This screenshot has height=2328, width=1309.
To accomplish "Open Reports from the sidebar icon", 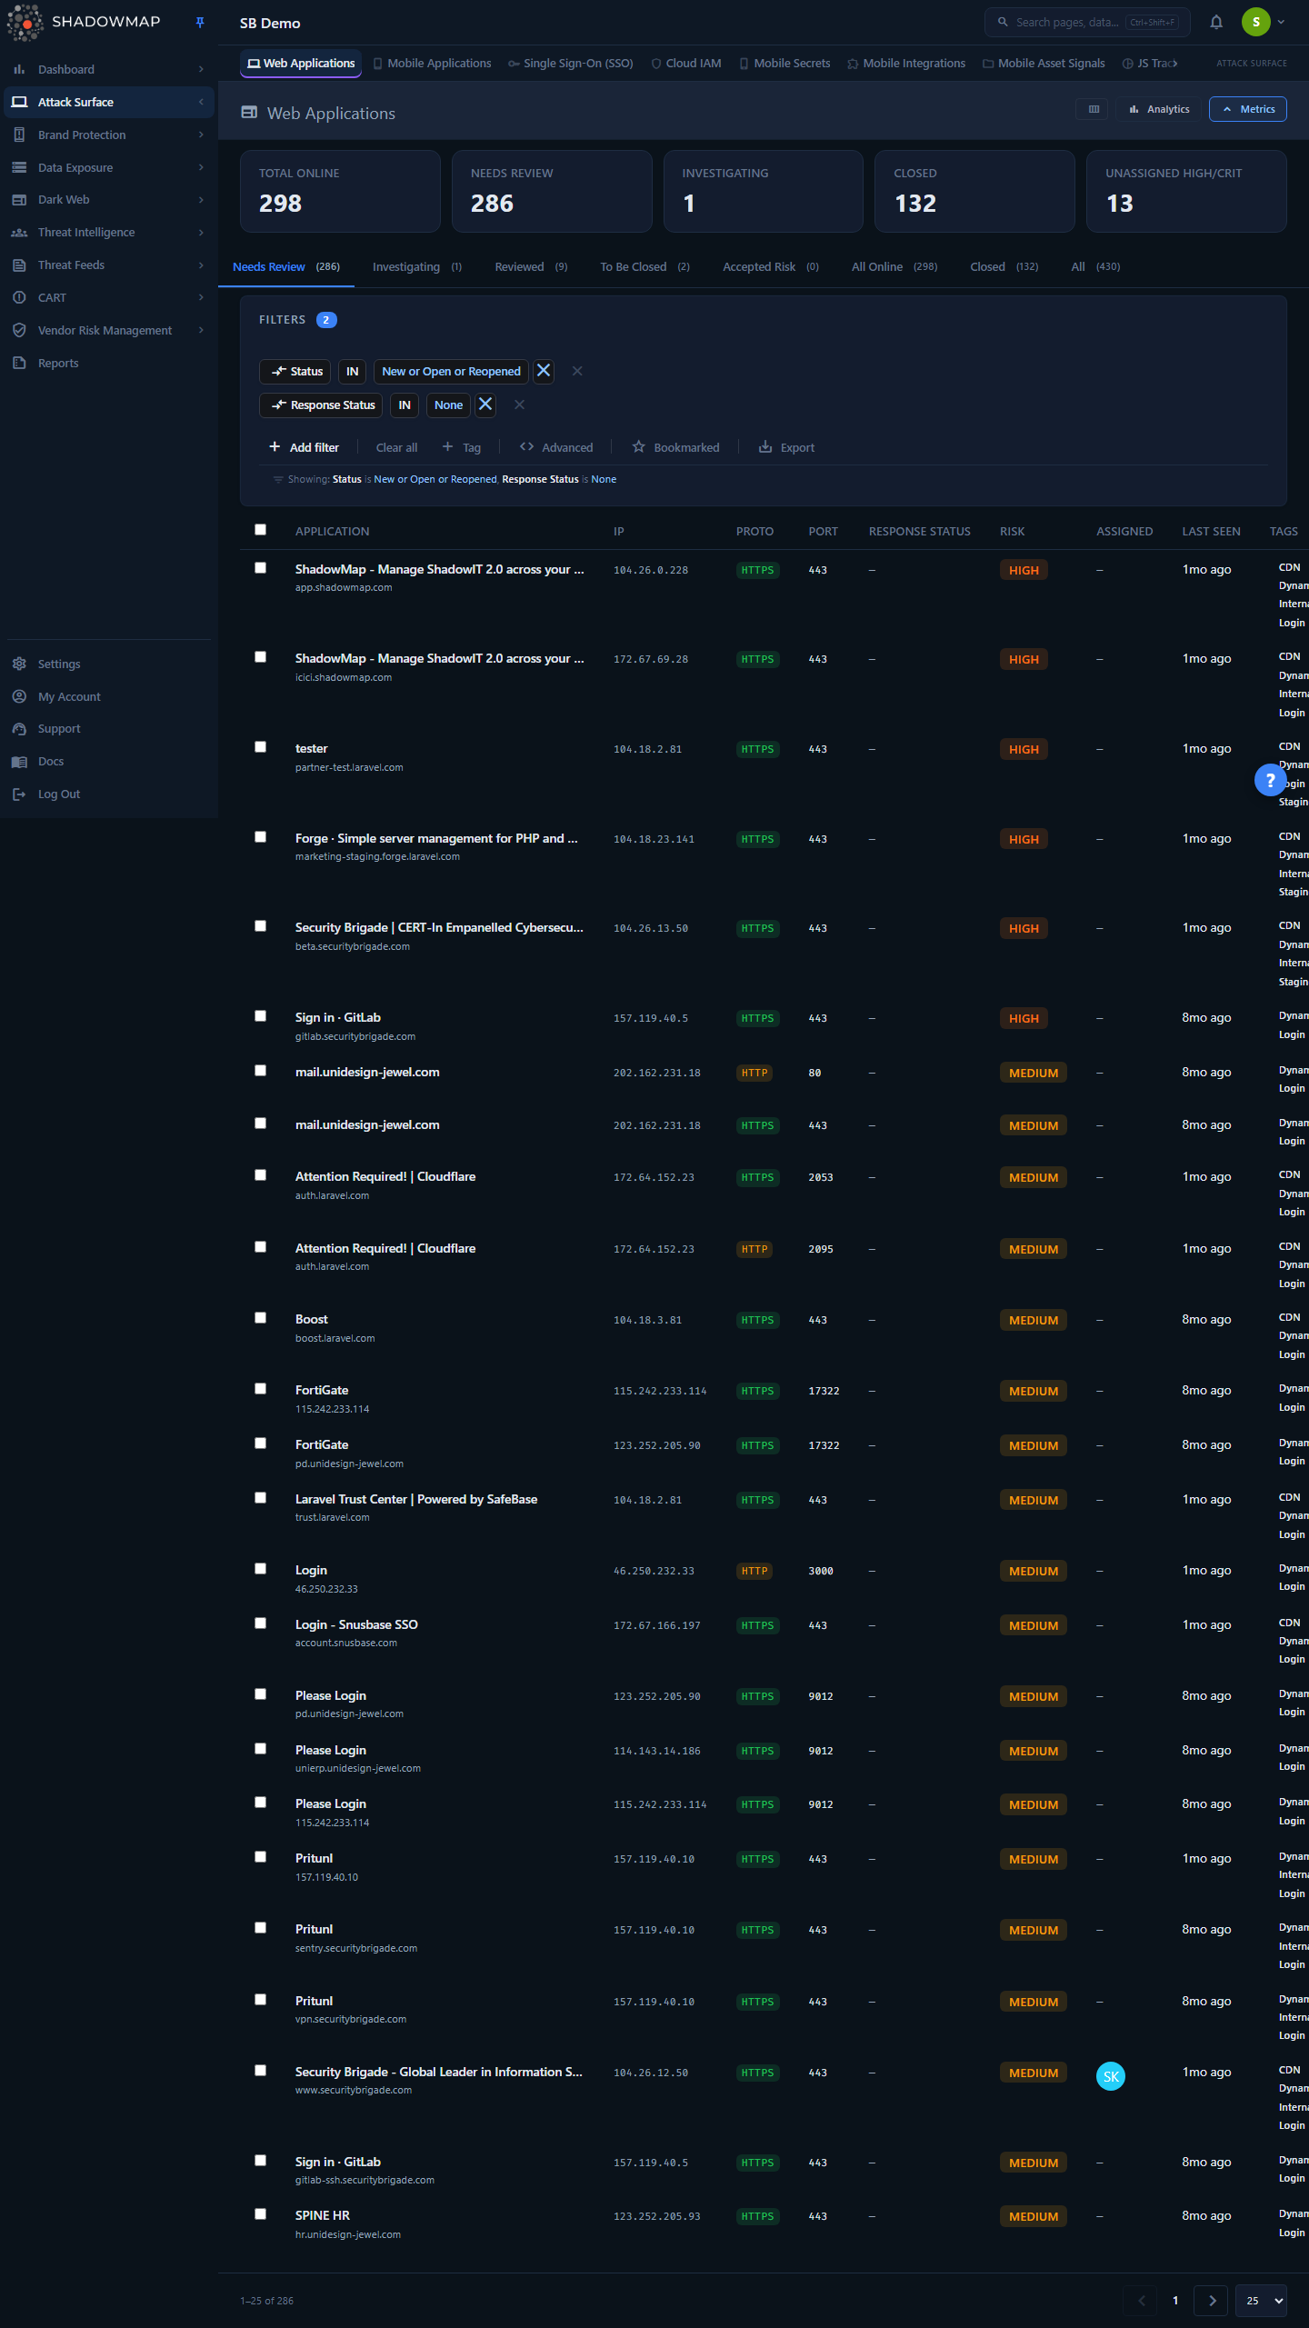I will 19,363.
